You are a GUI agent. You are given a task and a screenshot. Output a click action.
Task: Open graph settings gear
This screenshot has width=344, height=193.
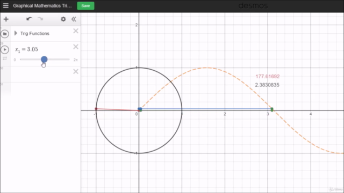[63, 19]
